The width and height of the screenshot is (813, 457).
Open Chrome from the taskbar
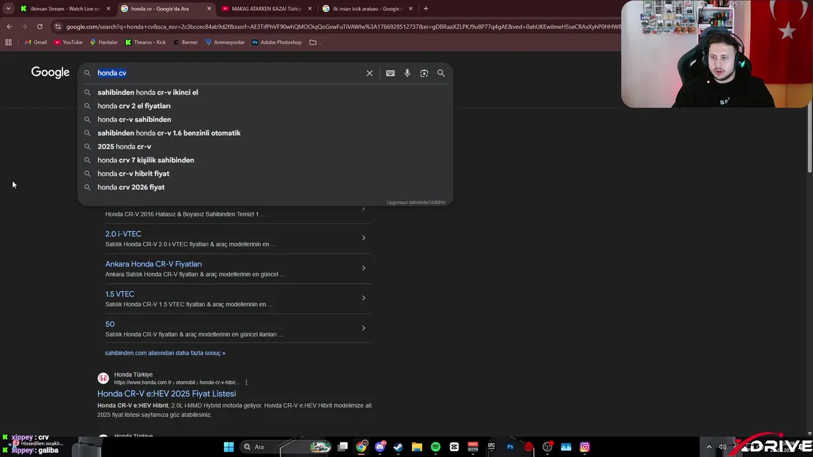361,447
